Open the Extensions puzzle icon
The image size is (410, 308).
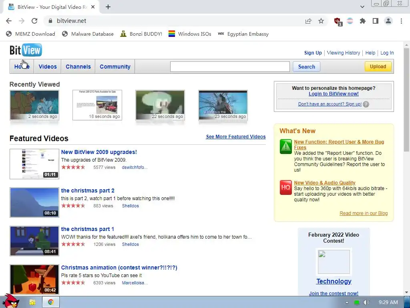363,21
